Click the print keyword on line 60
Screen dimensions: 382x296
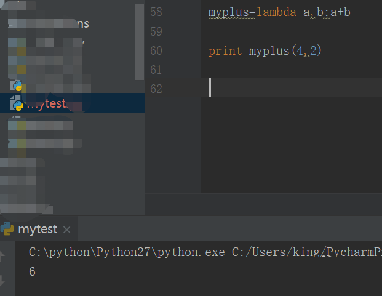tap(225, 50)
